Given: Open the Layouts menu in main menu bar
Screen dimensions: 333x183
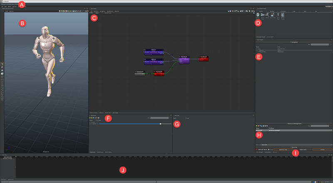Looking at the screenshot, I should pyautogui.click(x=14, y=6).
